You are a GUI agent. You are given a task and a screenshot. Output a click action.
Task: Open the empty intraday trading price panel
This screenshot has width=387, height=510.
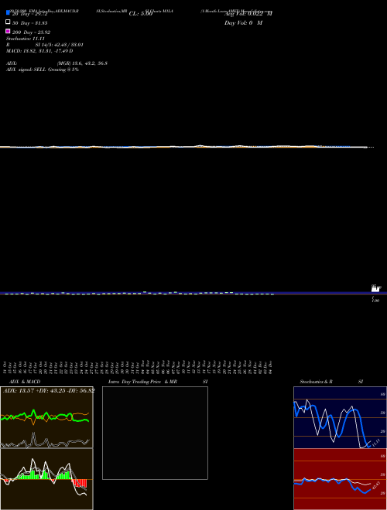point(155,433)
